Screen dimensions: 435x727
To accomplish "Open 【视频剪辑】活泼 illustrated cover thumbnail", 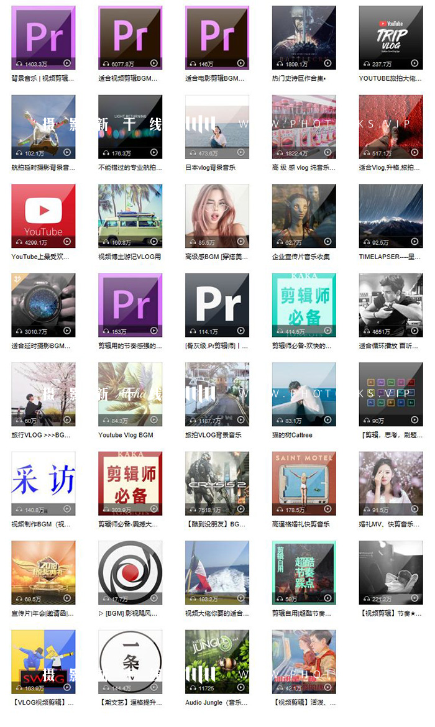I will click(x=304, y=662).
